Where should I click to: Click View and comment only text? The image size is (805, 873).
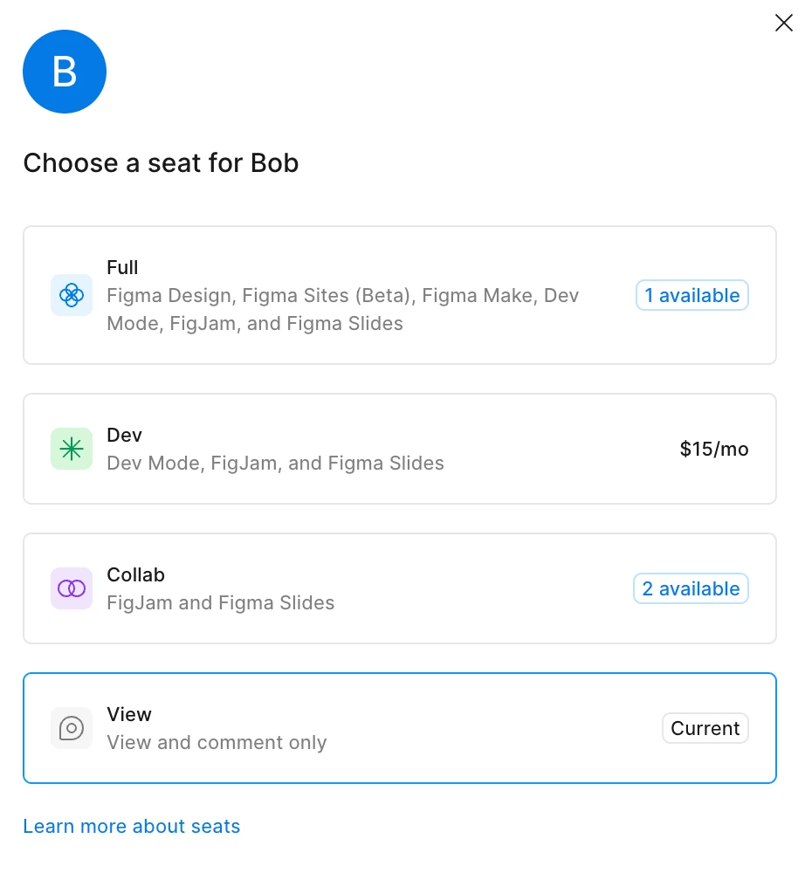point(217,742)
